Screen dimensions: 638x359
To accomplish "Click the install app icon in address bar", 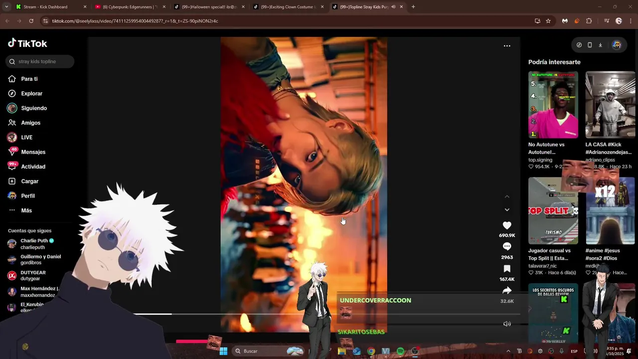I will pyautogui.click(x=537, y=21).
